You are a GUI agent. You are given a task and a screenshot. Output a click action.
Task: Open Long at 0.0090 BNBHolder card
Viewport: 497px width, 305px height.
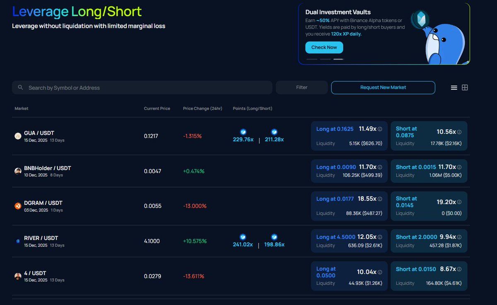(x=349, y=171)
